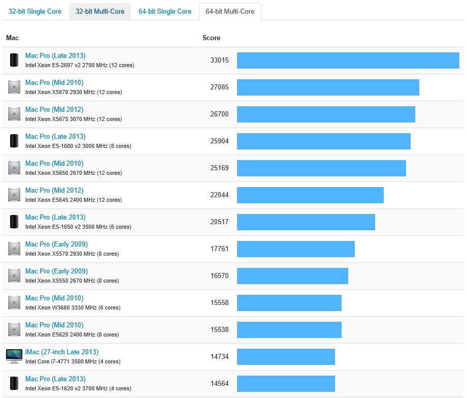Click the score bar for 33015
The image size is (467, 398).
348,60
